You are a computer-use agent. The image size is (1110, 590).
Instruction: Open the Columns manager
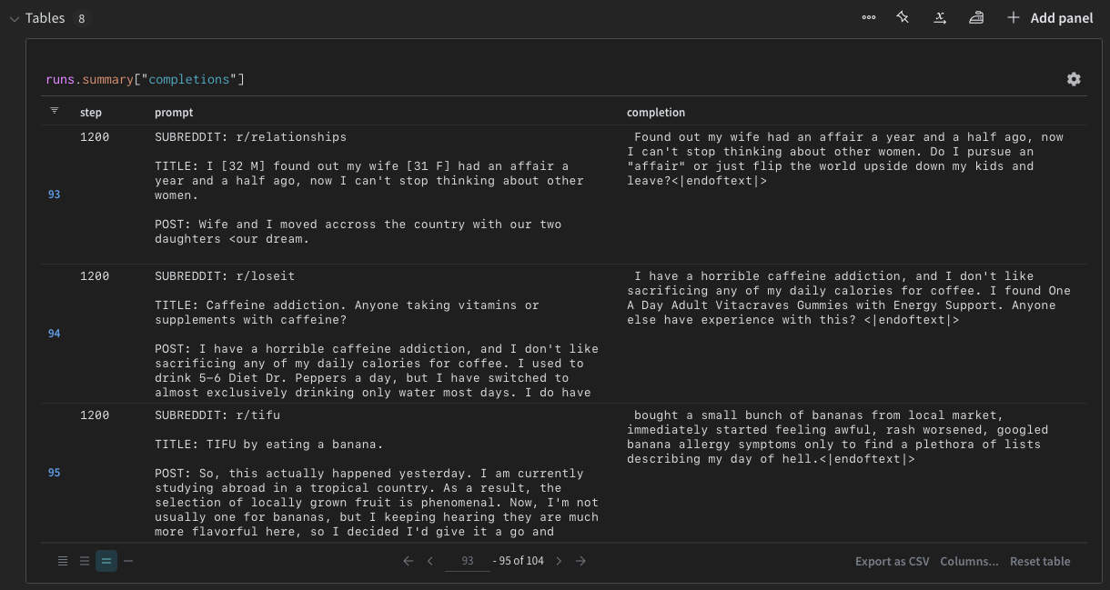coord(968,561)
